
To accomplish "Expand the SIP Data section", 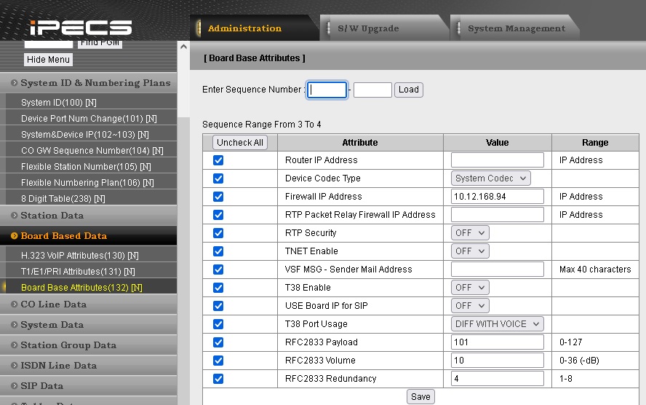I will (x=42, y=386).
